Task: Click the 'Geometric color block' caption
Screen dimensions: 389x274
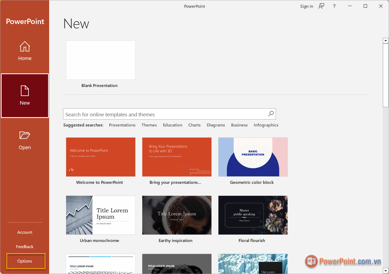Action: (252, 182)
